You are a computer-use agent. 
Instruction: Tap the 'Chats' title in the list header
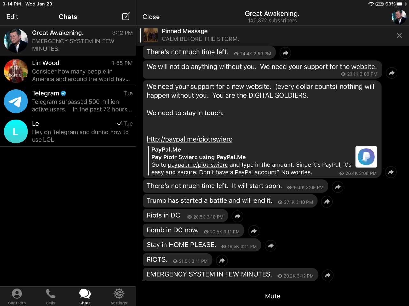click(x=68, y=17)
